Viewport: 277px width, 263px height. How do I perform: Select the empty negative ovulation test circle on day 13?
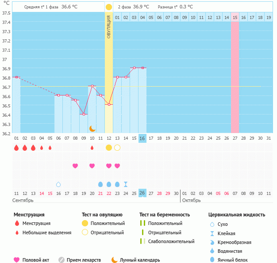117,148
